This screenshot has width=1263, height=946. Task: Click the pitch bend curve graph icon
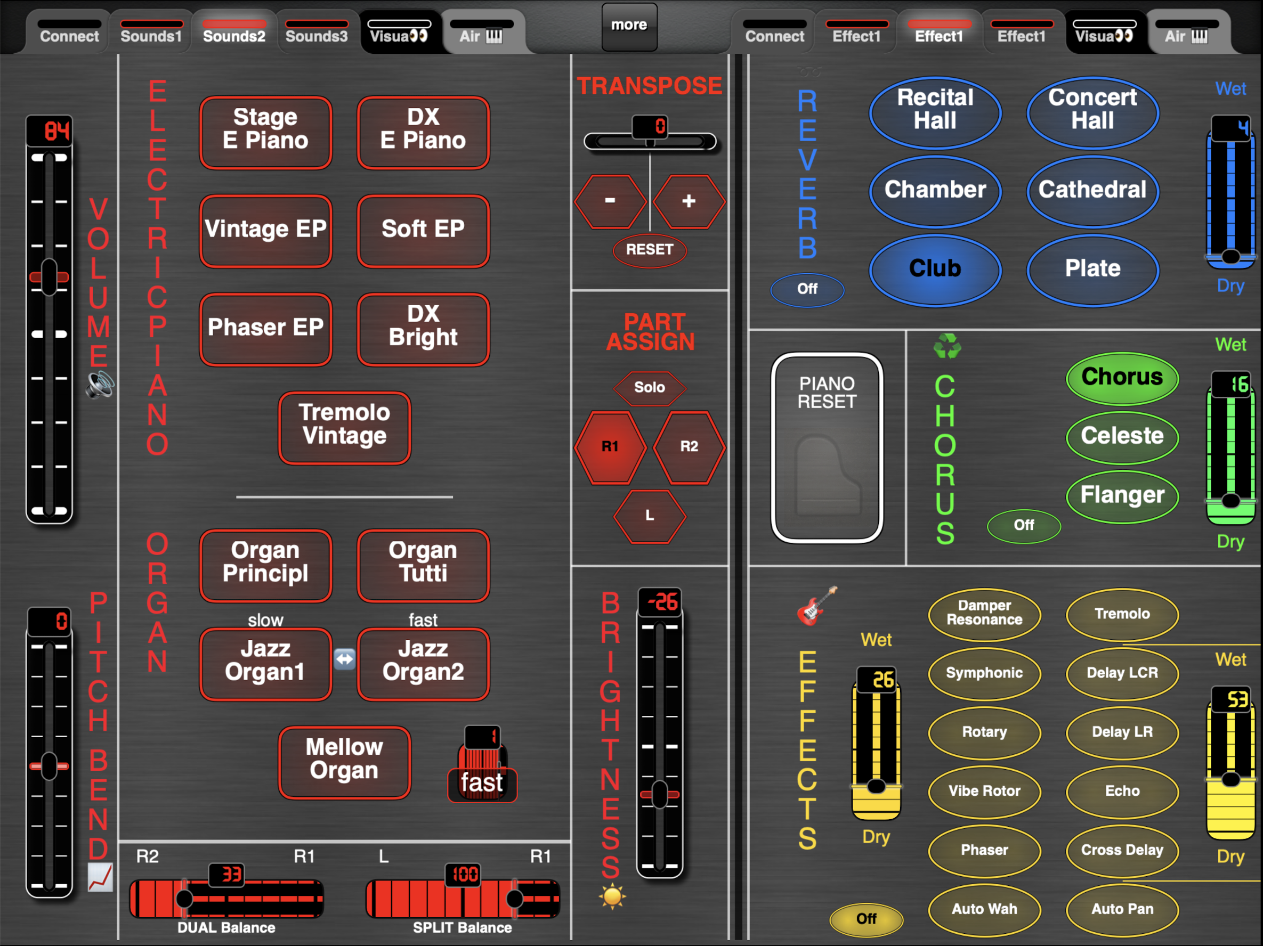click(100, 877)
